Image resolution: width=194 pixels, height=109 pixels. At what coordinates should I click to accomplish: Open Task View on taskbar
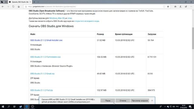pyautogui.click(x=15, y=107)
